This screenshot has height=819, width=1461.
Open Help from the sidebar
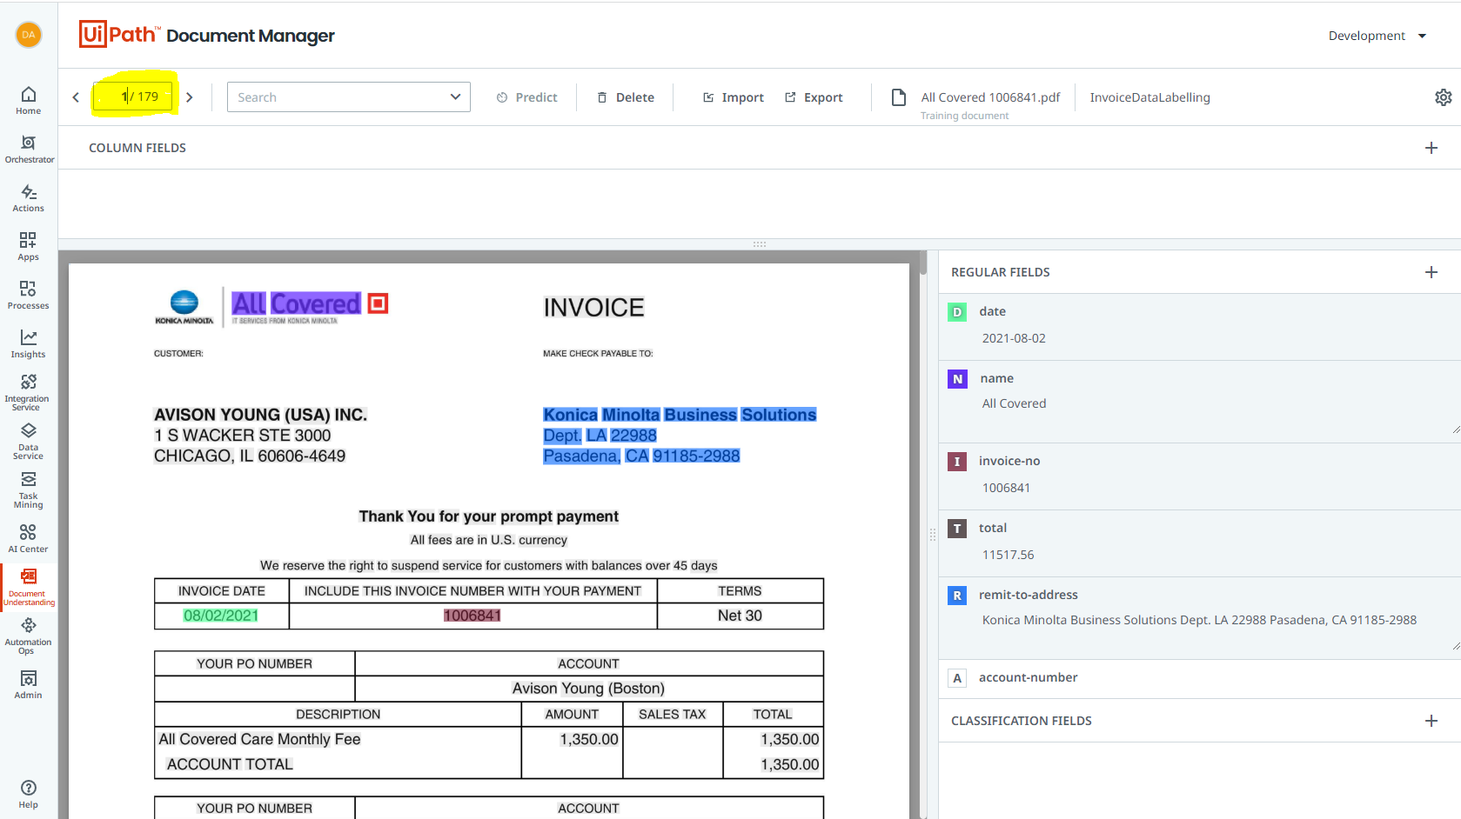(x=28, y=794)
